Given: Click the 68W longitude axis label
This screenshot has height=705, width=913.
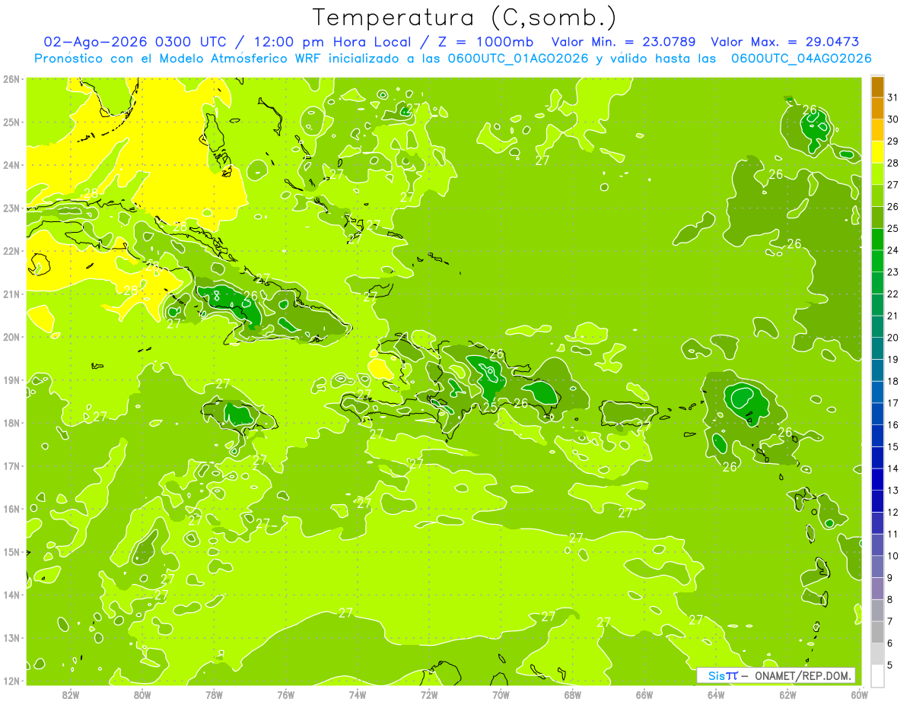Looking at the screenshot, I should click(573, 695).
